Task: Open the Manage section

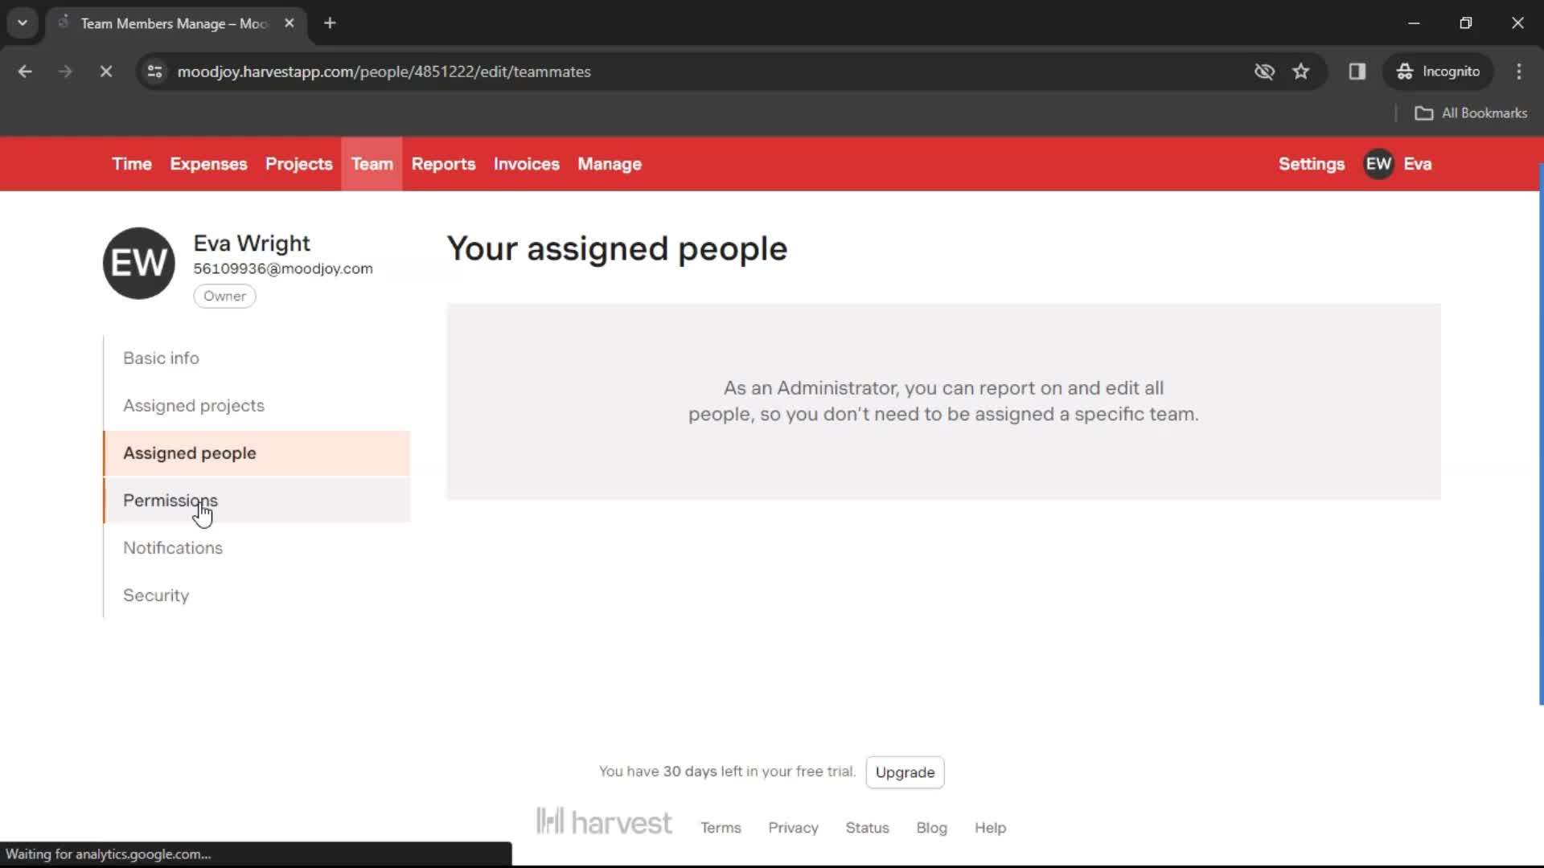Action: pos(609,163)
